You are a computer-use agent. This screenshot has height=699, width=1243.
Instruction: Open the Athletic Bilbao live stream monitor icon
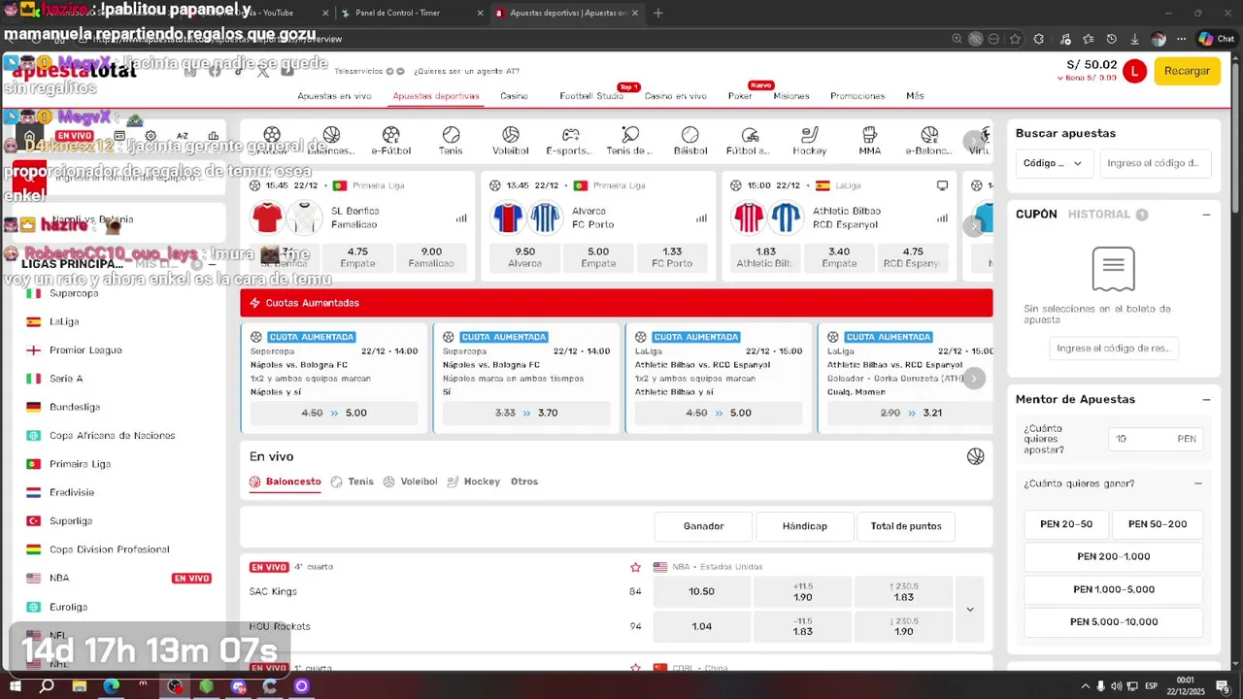(942, 185)
